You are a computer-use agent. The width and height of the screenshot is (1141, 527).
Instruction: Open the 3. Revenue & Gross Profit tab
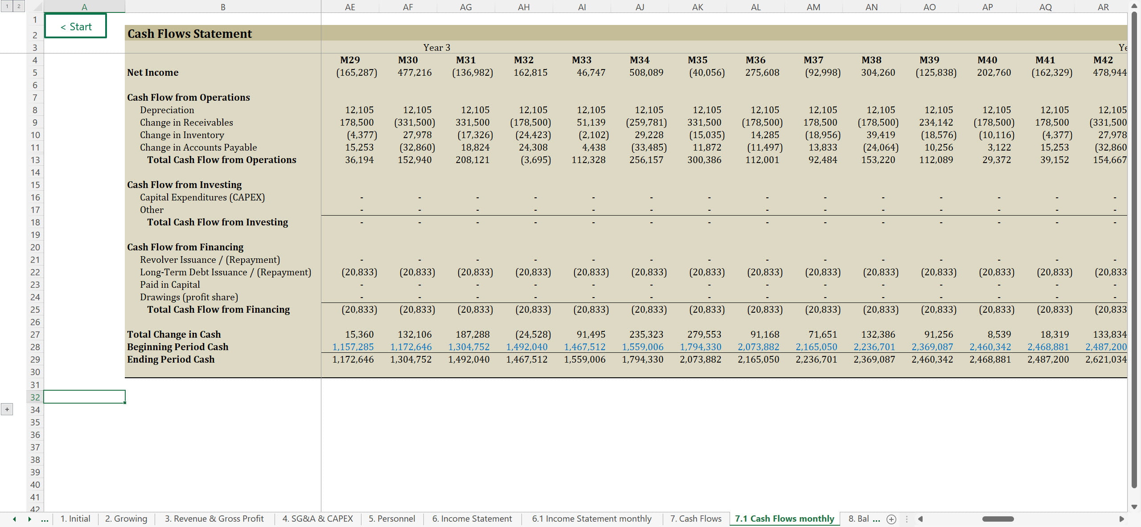[214, 519]
